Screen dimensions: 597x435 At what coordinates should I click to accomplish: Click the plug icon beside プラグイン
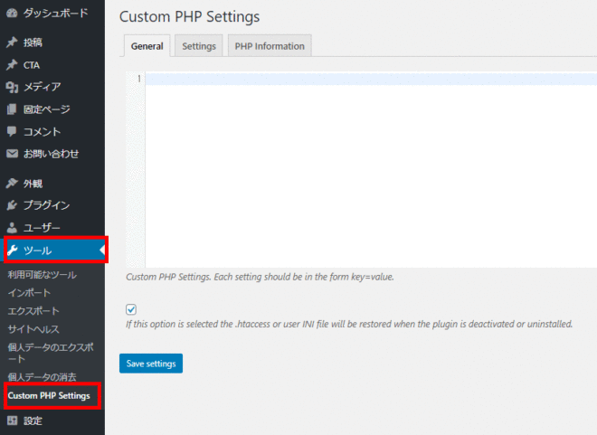[12, 205]
